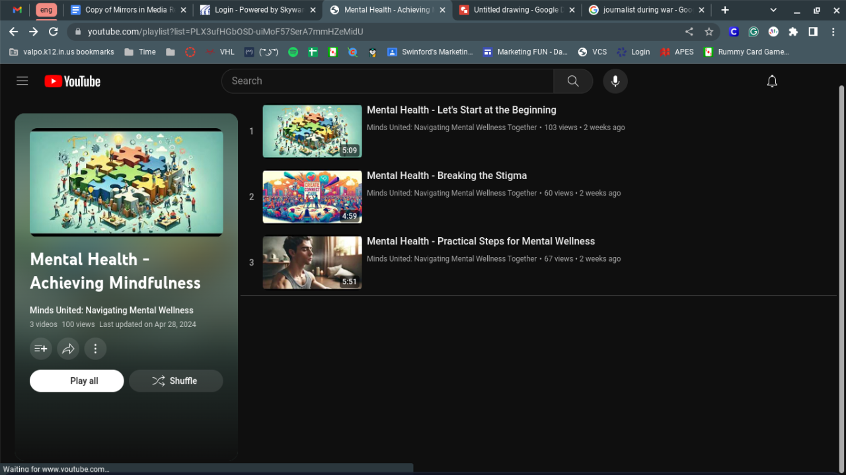Open the Time bookmarks folder

tap(140, 52)
